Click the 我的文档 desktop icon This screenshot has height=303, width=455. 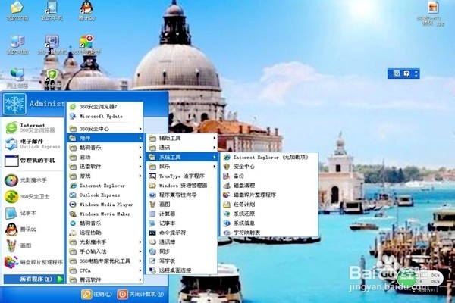coord(17,11)
